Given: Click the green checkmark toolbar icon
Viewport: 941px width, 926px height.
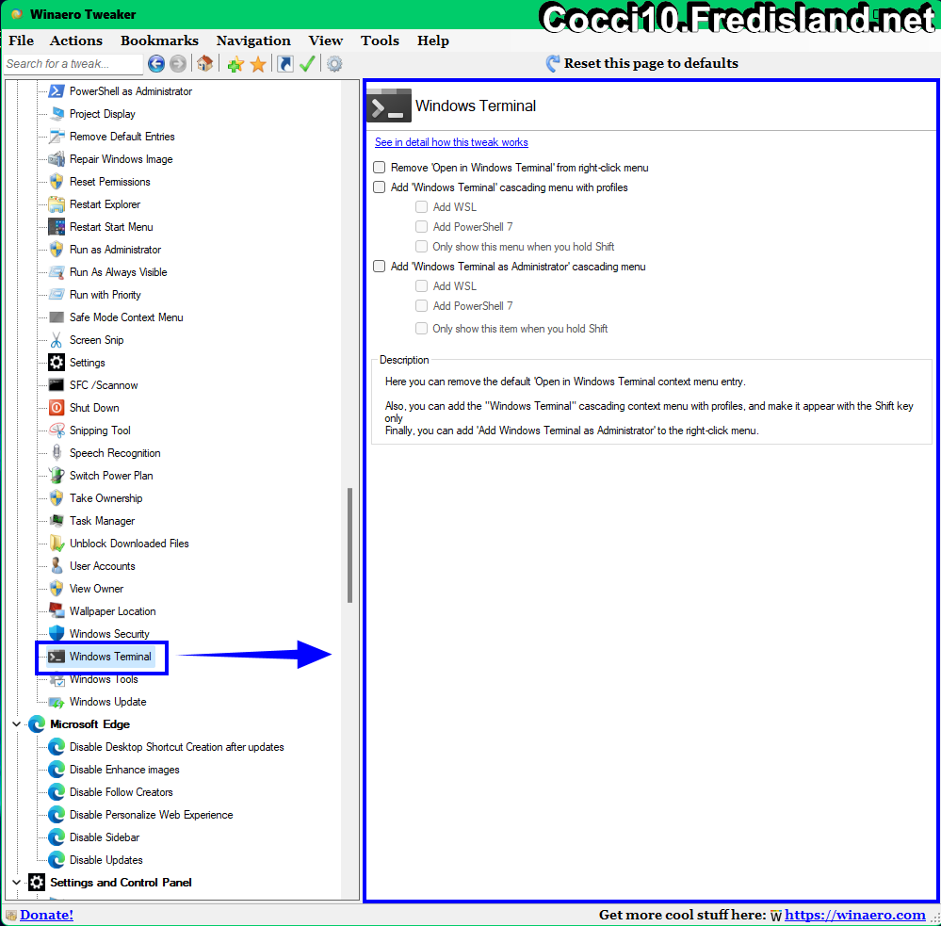Looking at the screenshot, I should tap(307, 64).
